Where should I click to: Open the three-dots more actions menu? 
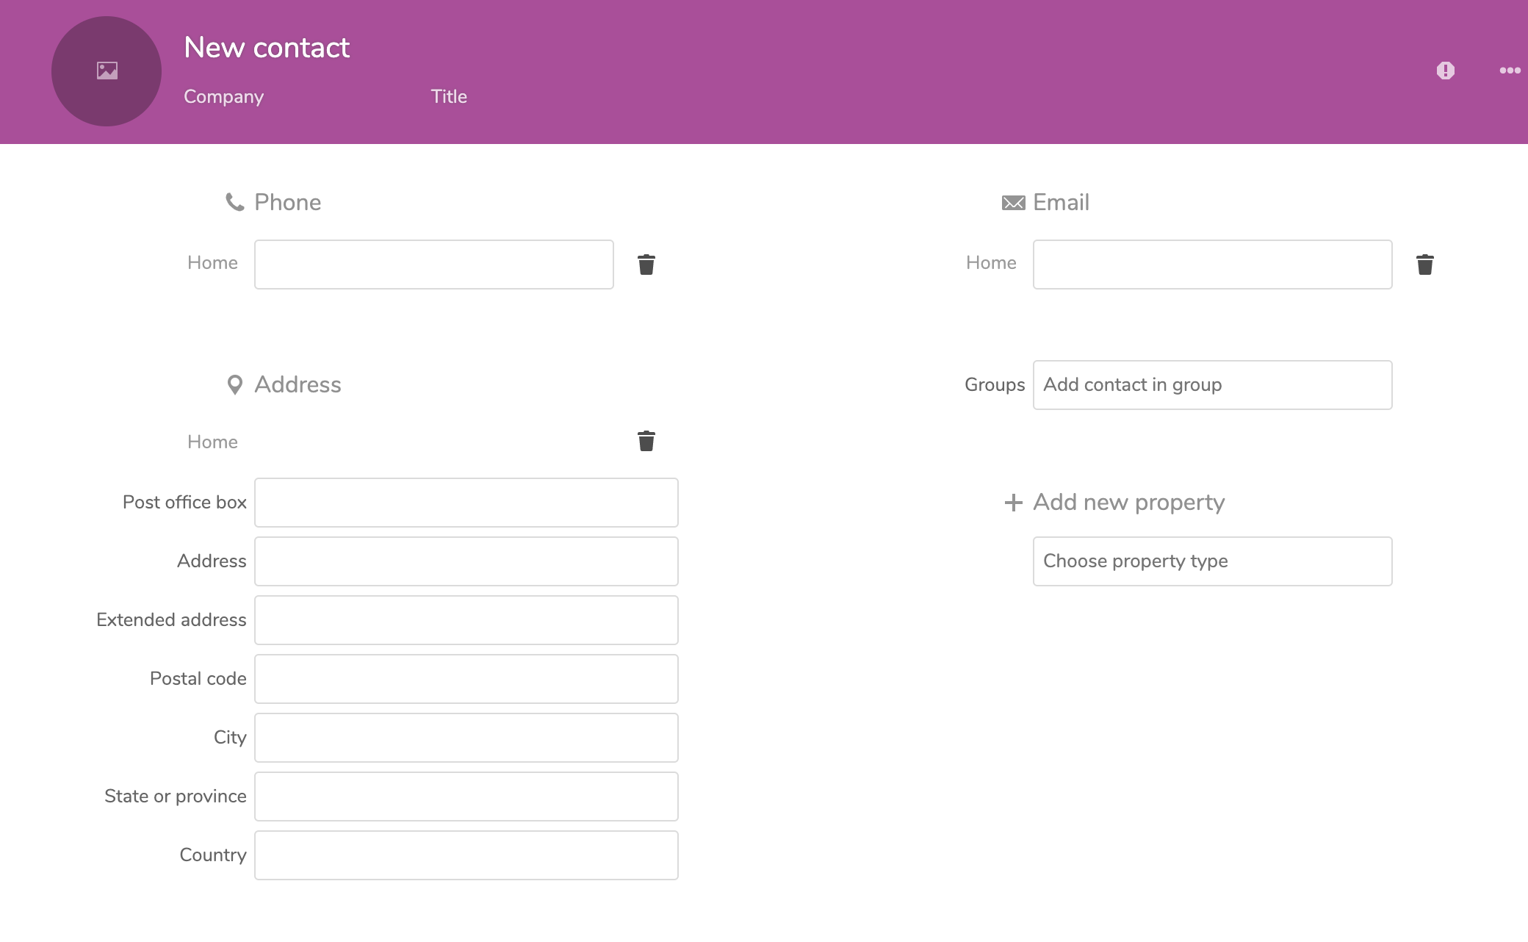(1510, 71)
